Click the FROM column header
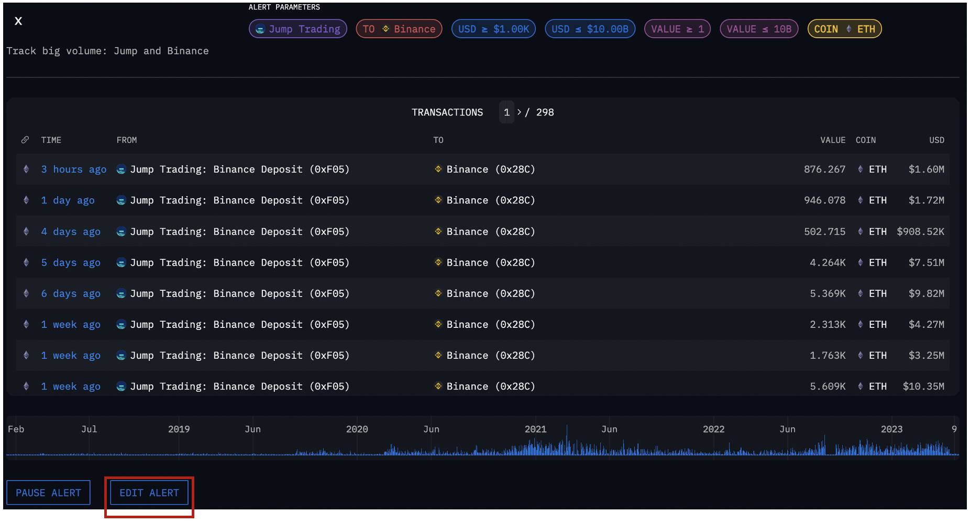Viewport: 970px width, 523px height. coord(127,140)
